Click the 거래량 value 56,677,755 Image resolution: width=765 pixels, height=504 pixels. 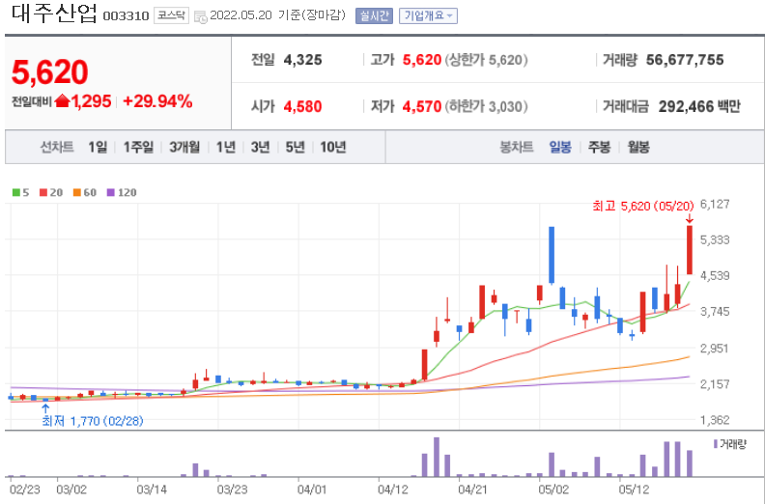click(x=685, y=60)
